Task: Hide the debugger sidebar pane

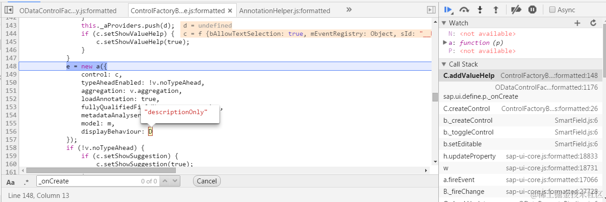Action: [431, 10]
